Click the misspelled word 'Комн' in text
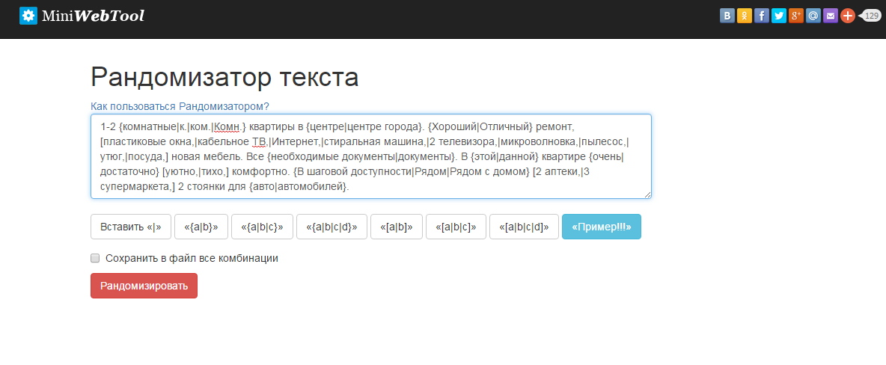The image size is (886, 365). 227,126
